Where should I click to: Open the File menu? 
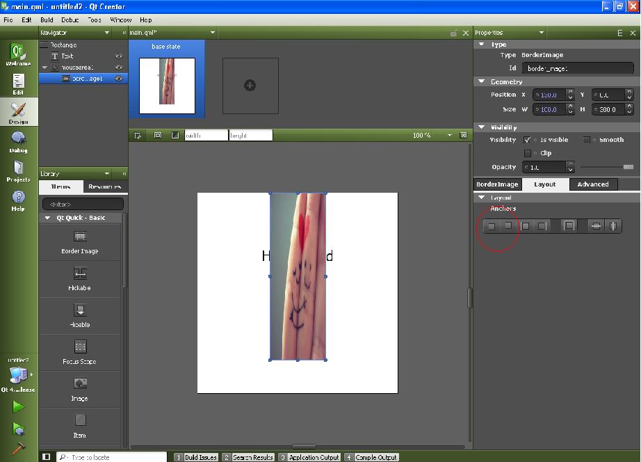(8, 19)
